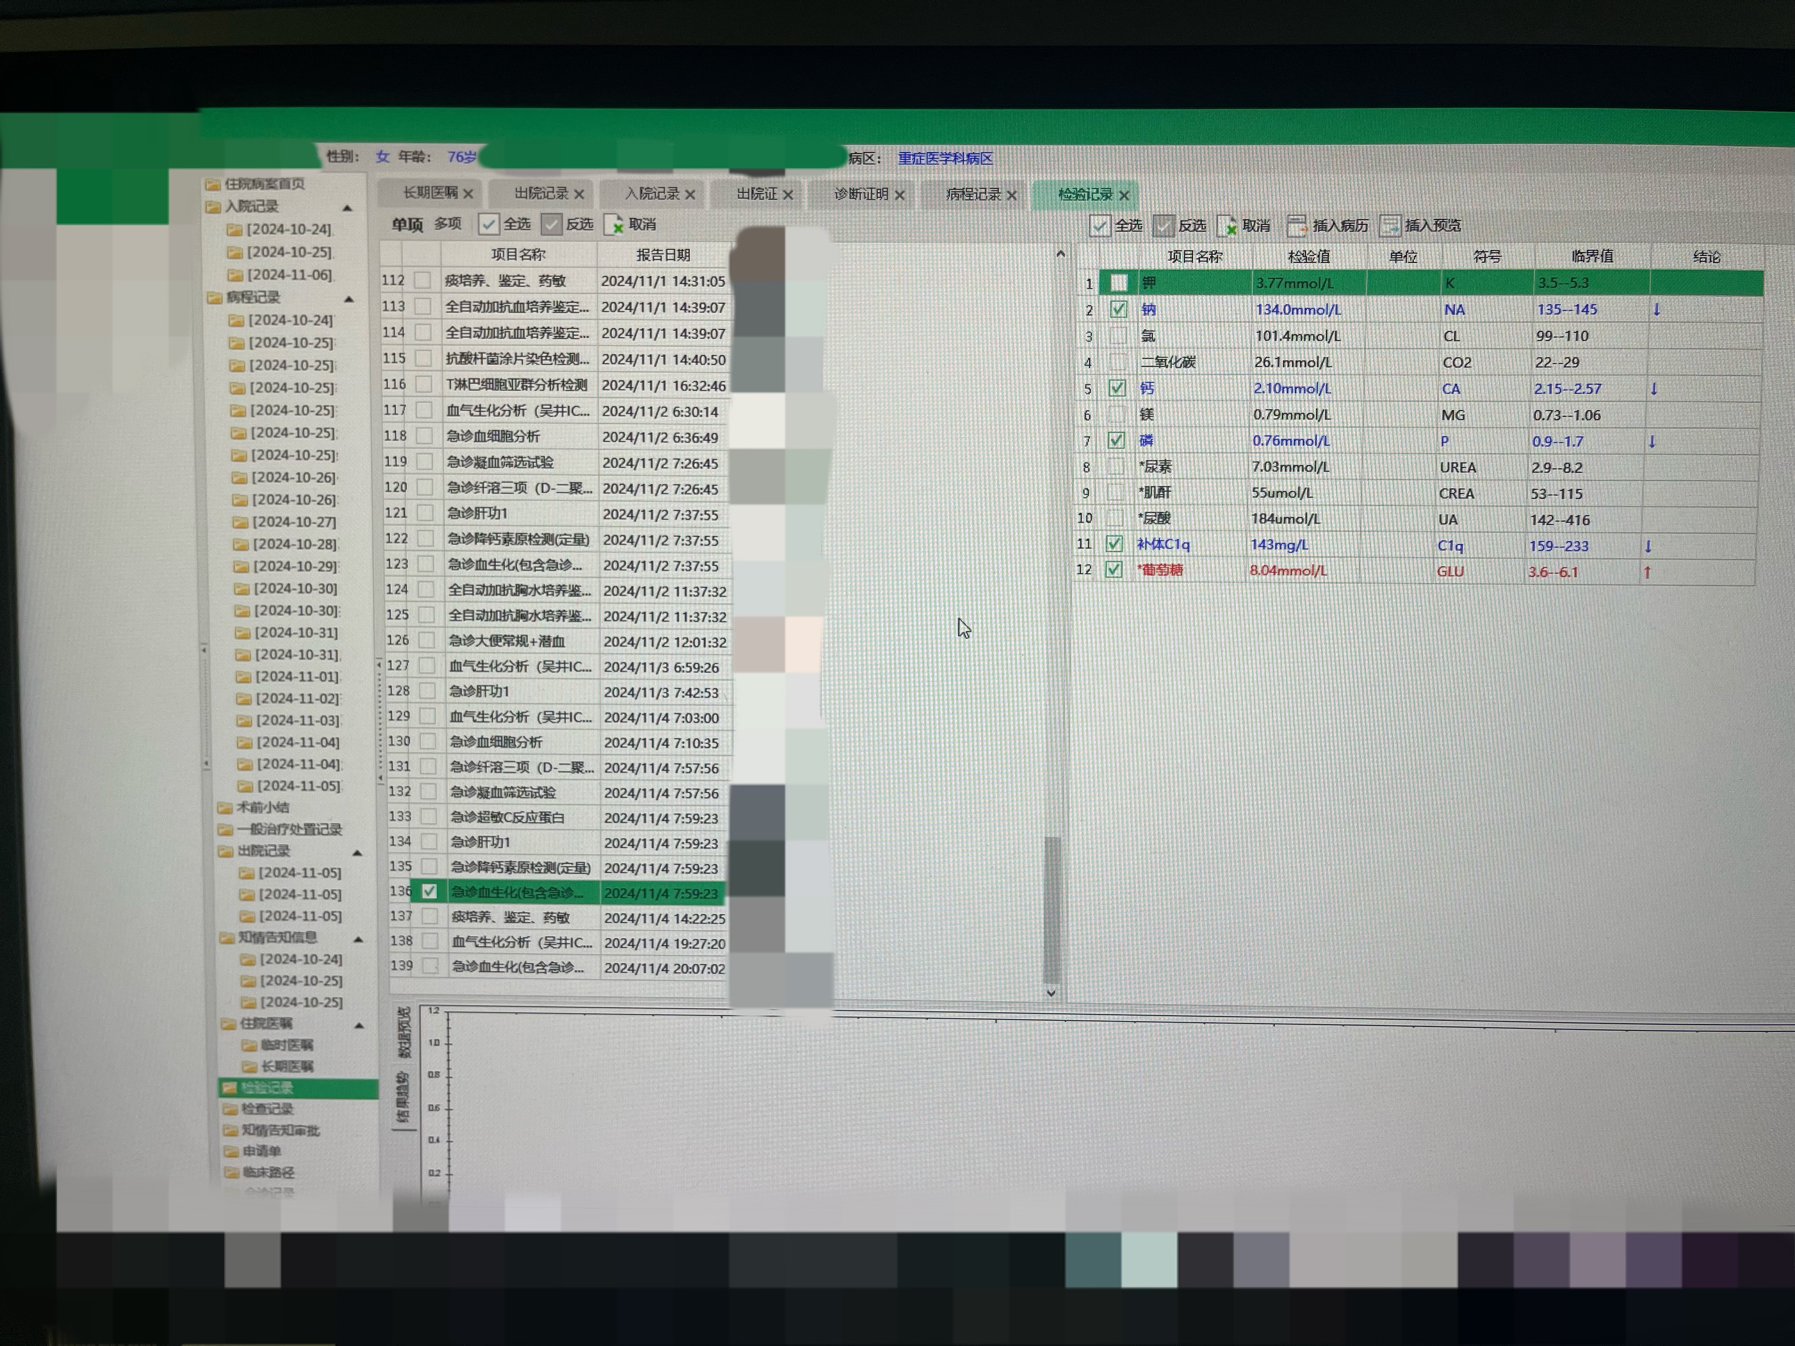Collapse the 出院记录 tree section arrow

[x=357, y=853]
